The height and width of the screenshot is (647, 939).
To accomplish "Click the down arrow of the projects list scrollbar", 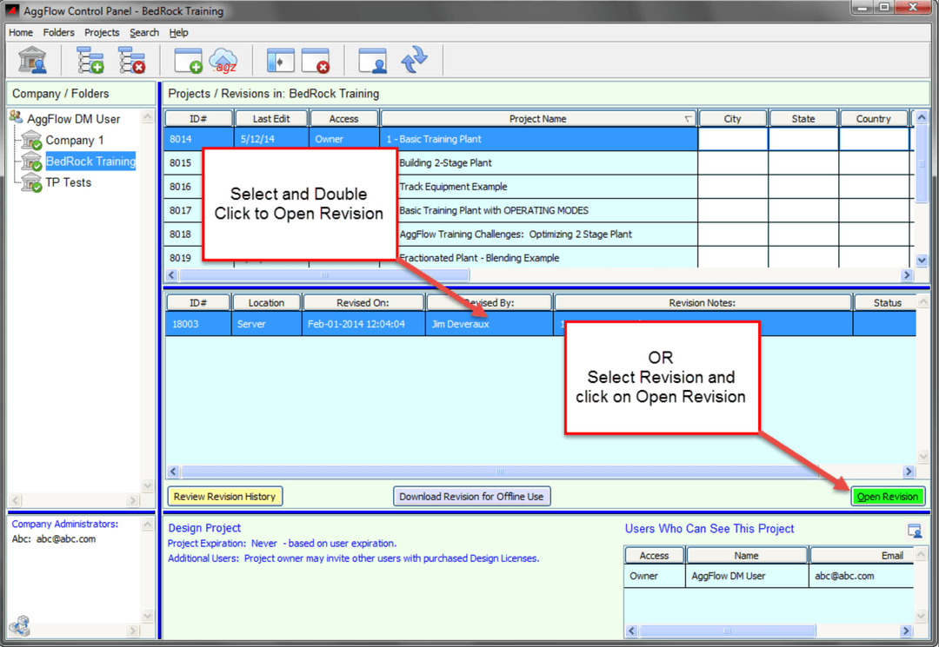I will tap(922, 259).
